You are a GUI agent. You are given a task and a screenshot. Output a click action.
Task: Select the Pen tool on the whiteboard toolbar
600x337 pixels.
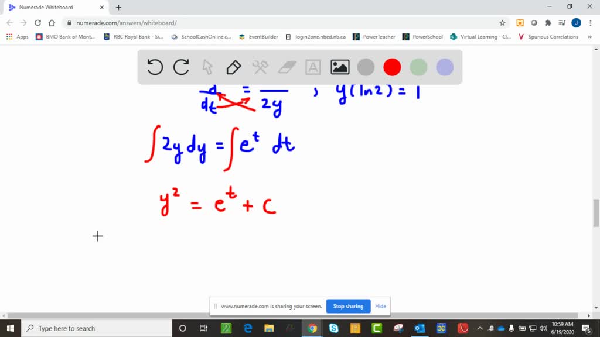click(x=234, y=67)
